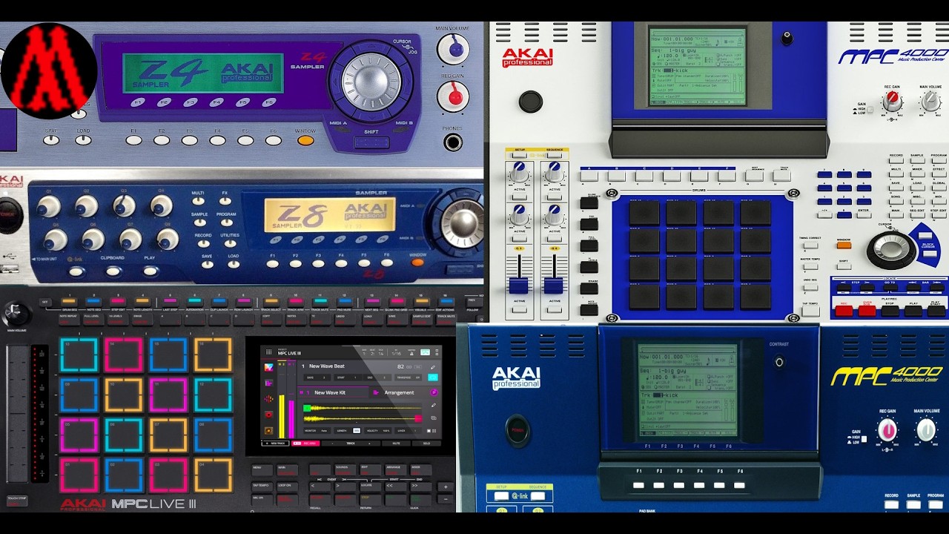Click the MENU hardware button on MPC Live III
Image resolution: width=949 pixels, height=534 pixels.
click(x=262, y=469)
